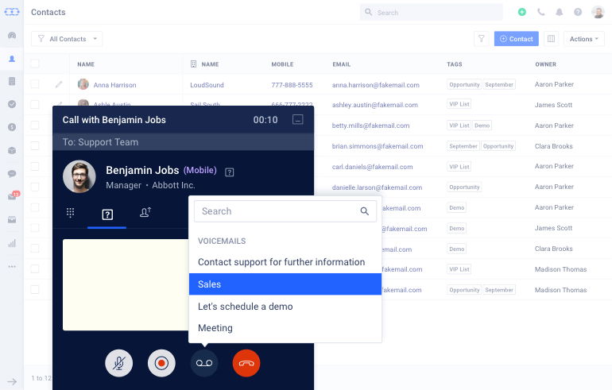The height and width of the screenshot is (390, 612).
Task: Select the Sales voicemail option
Action: pos(285,284)
